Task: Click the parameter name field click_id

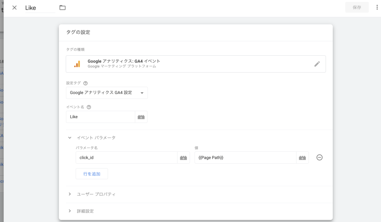Action: click(x=127, y=158)
